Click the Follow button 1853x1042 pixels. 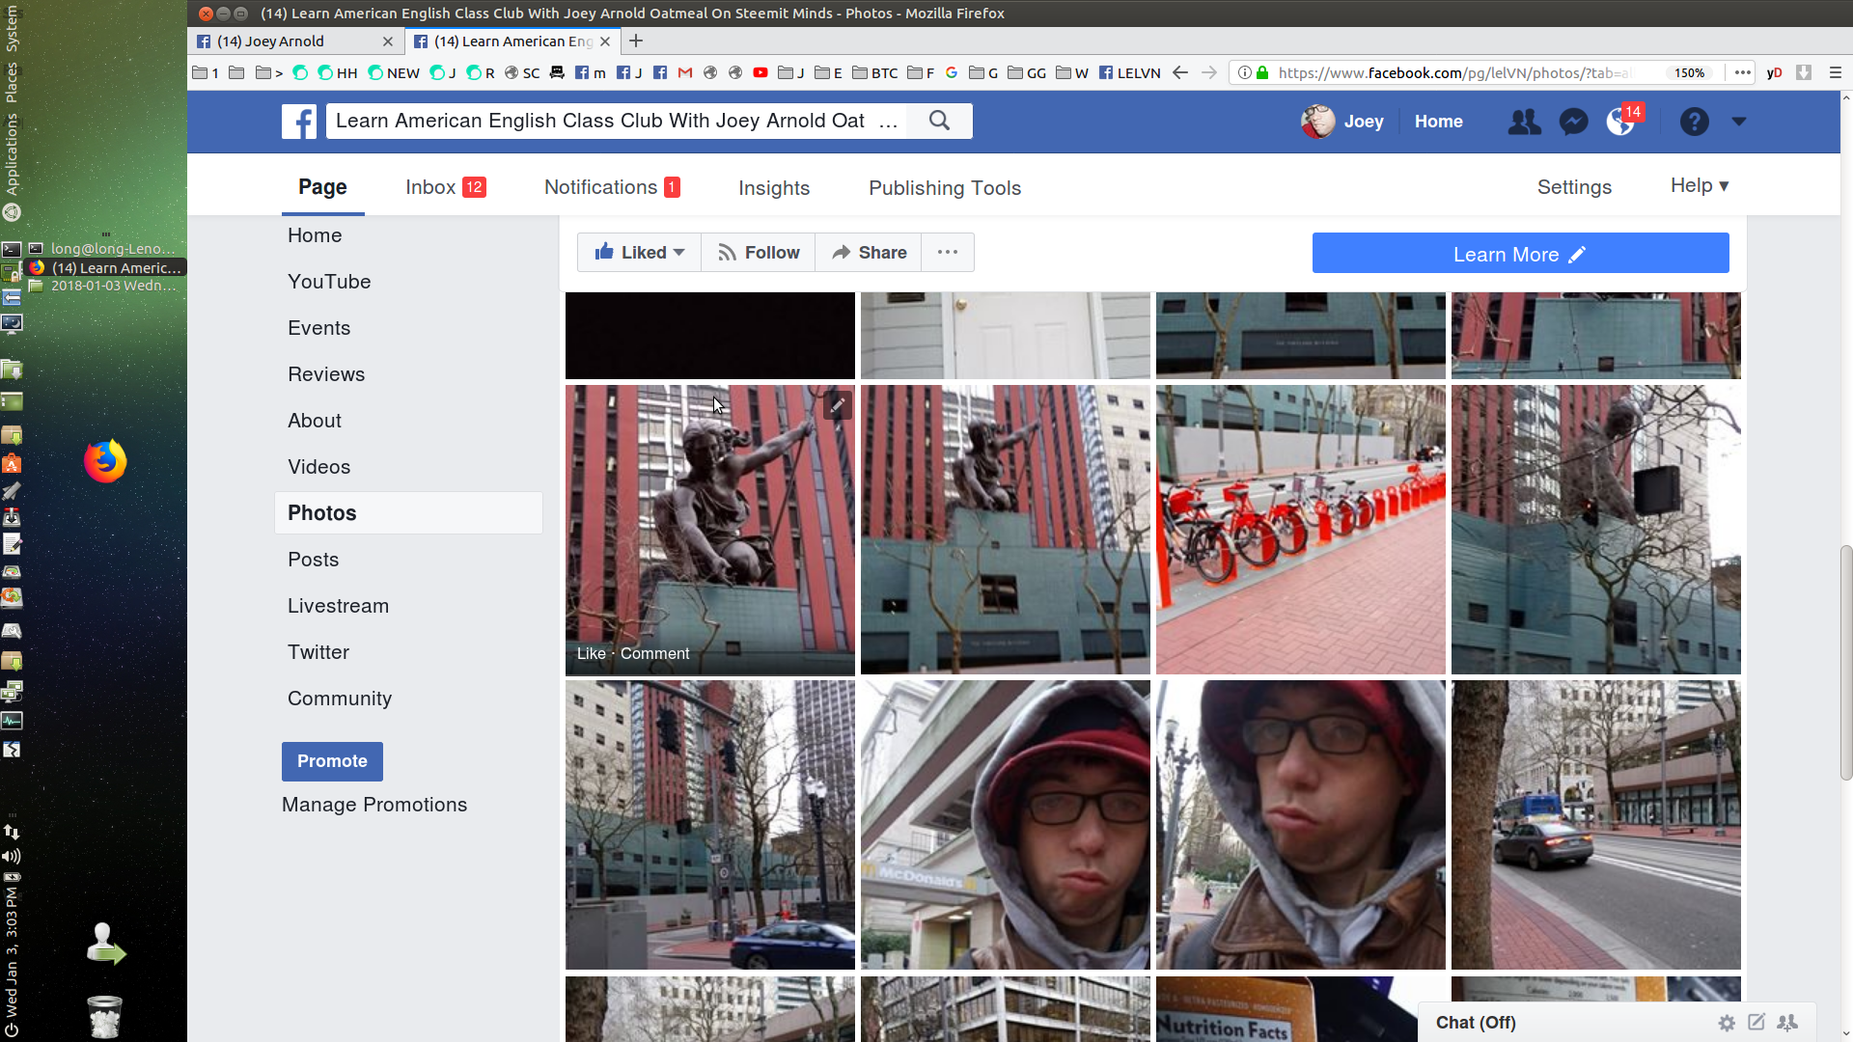[x=759, y=252]
